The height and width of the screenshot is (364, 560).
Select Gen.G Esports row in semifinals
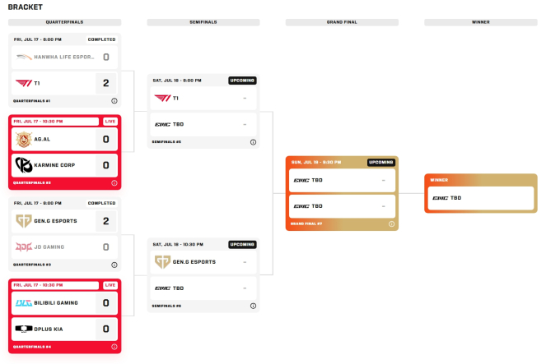(203, 262)
